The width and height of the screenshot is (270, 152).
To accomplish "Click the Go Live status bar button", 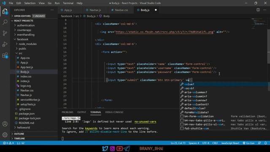I will (x=248, y=143).
